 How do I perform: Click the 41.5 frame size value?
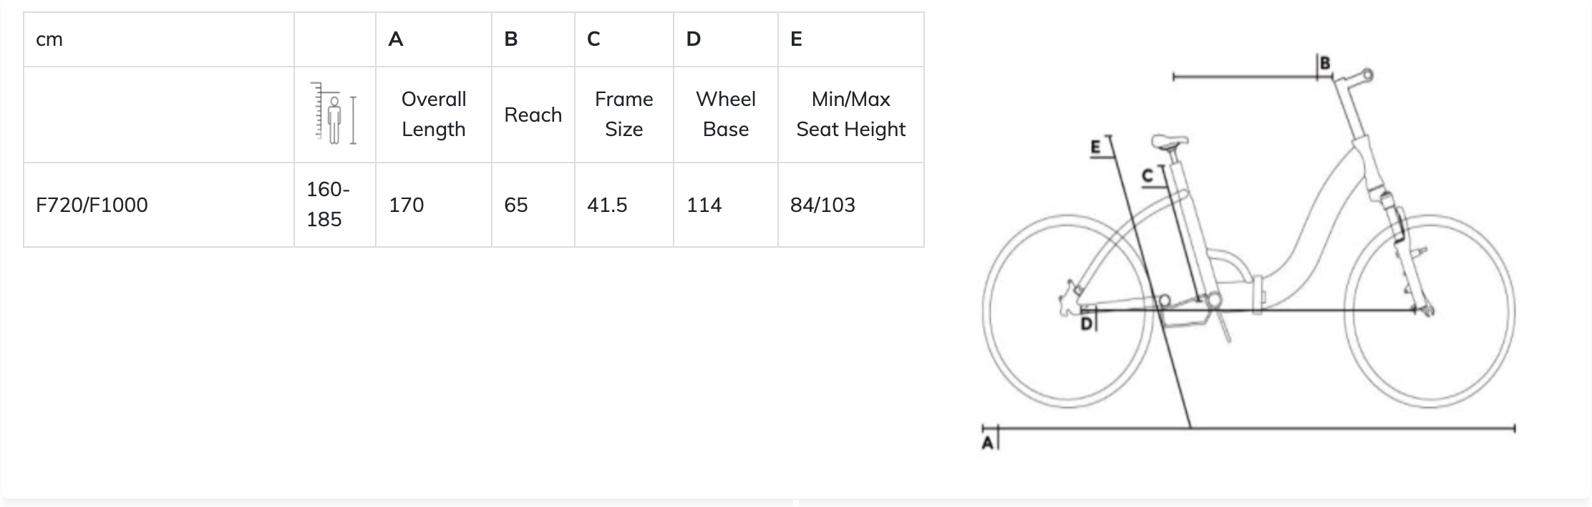(607, 205)
